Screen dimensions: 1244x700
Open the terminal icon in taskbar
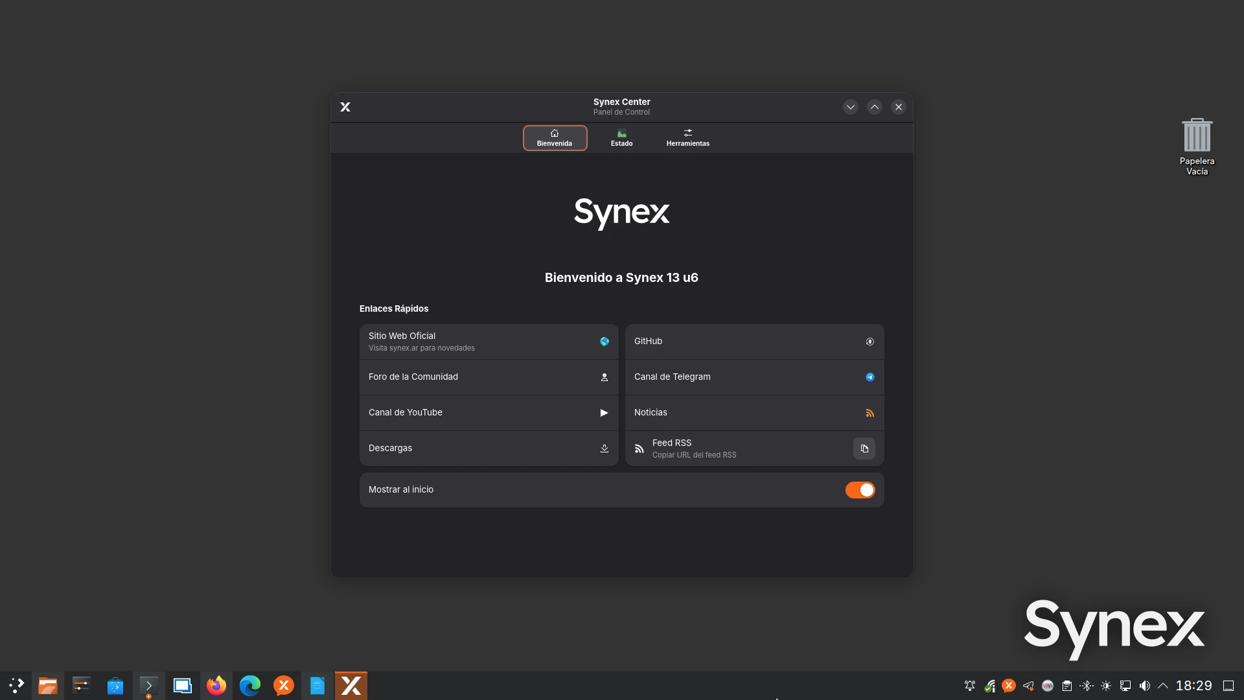(x=149, y=686)
